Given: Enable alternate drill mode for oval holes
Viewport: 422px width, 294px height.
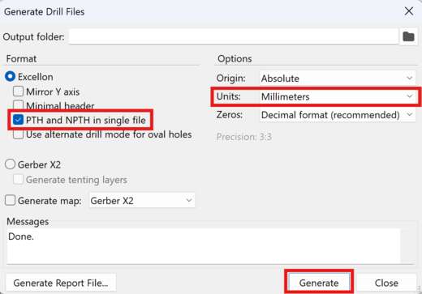Looking at the screenshot, I should [x=18, y=134].
